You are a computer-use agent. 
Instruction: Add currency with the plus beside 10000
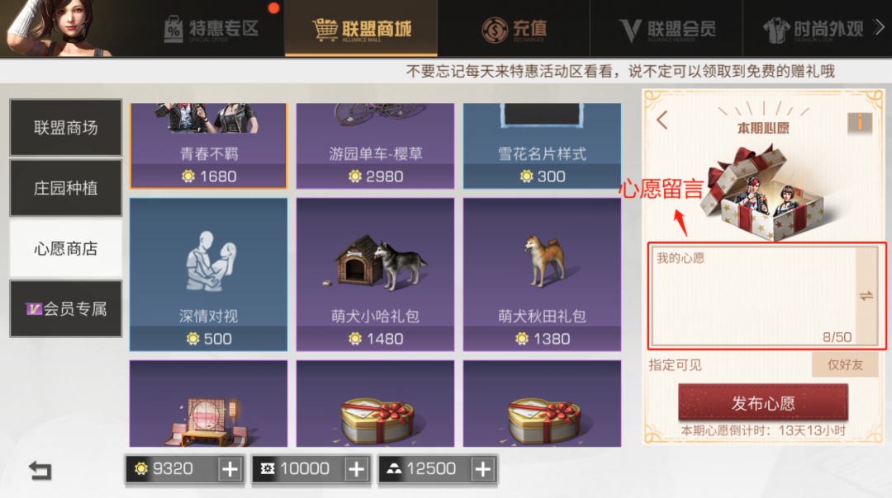click(356, 469)
